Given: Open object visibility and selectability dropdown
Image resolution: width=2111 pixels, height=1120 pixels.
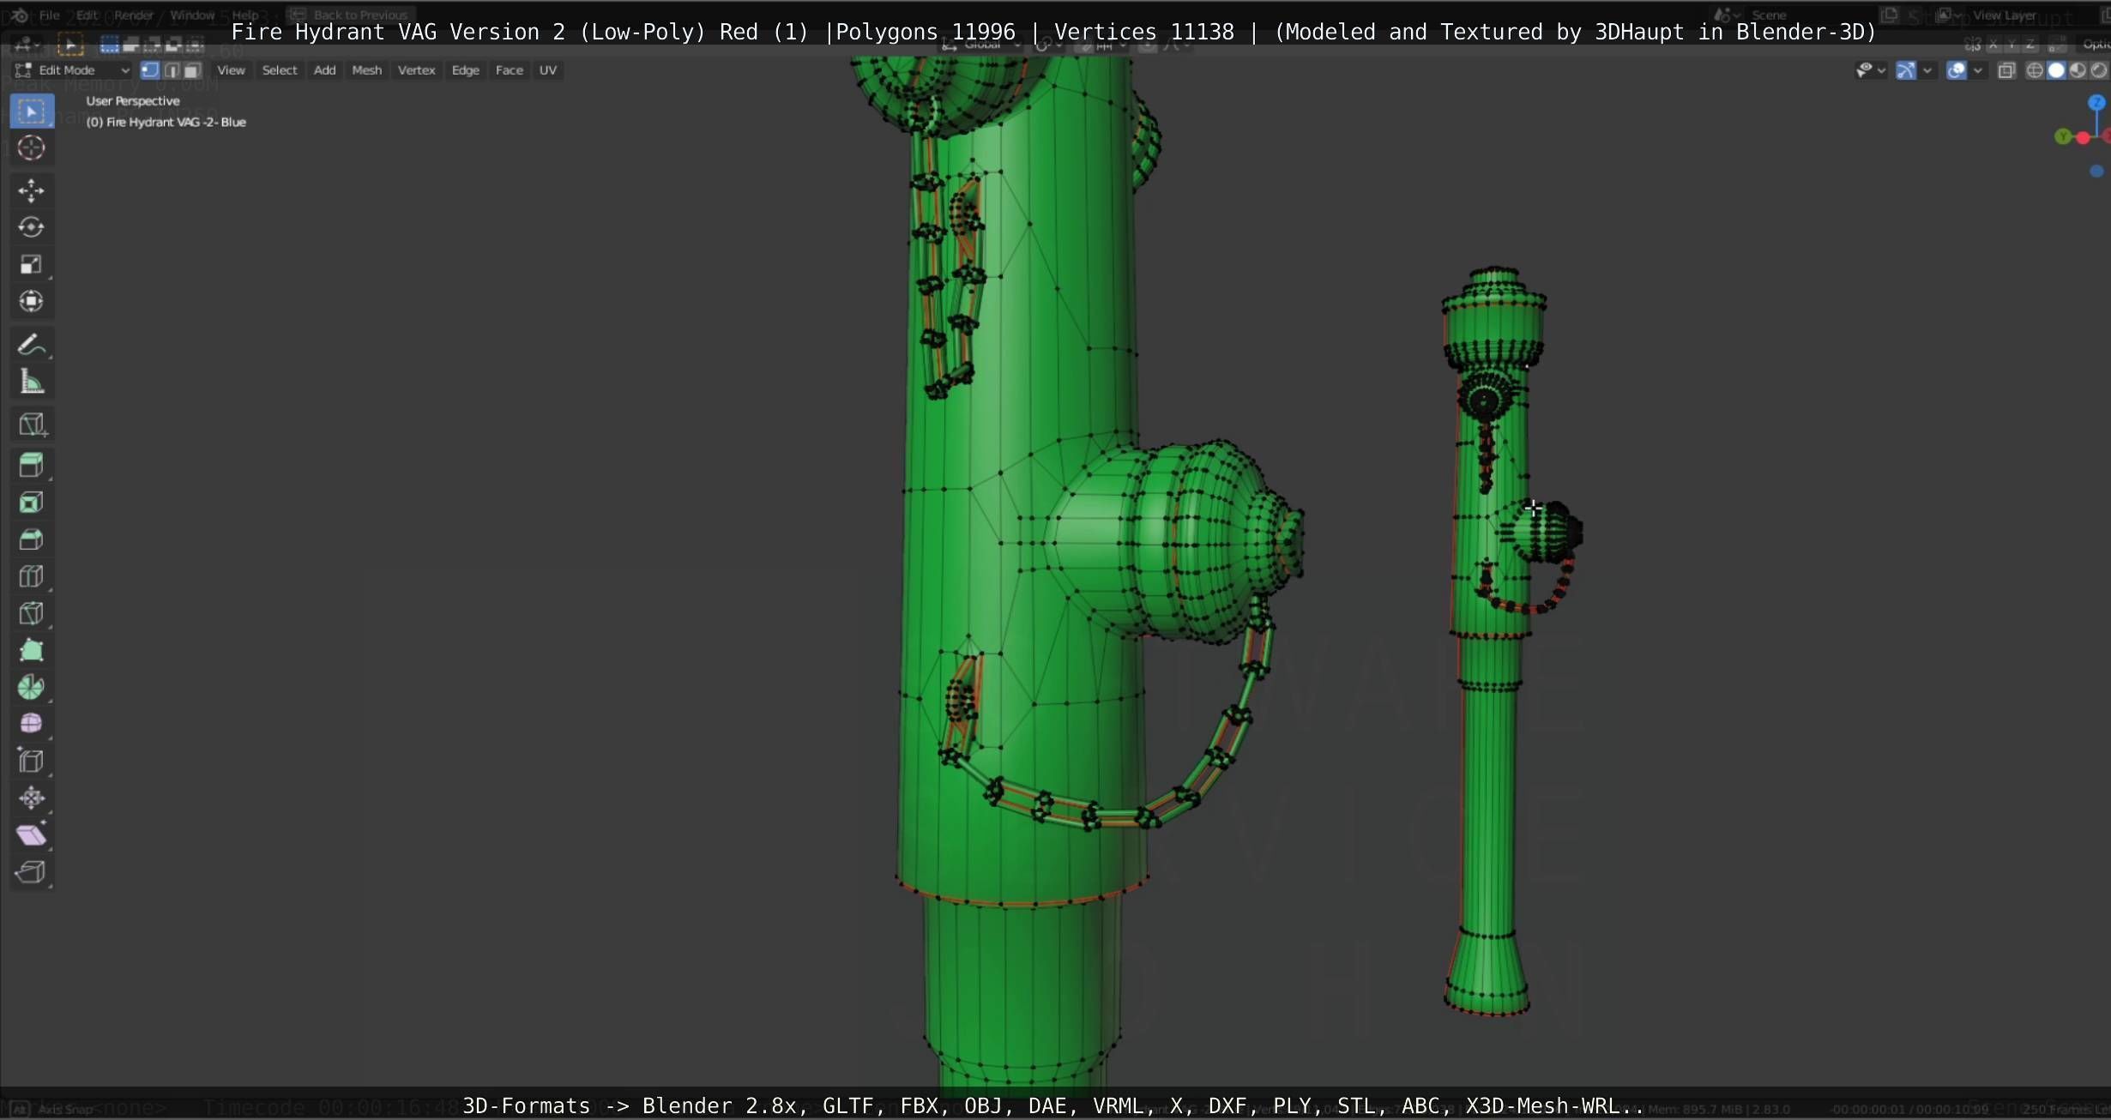Looking at the screenshot, I should (x=1870, y=70).
